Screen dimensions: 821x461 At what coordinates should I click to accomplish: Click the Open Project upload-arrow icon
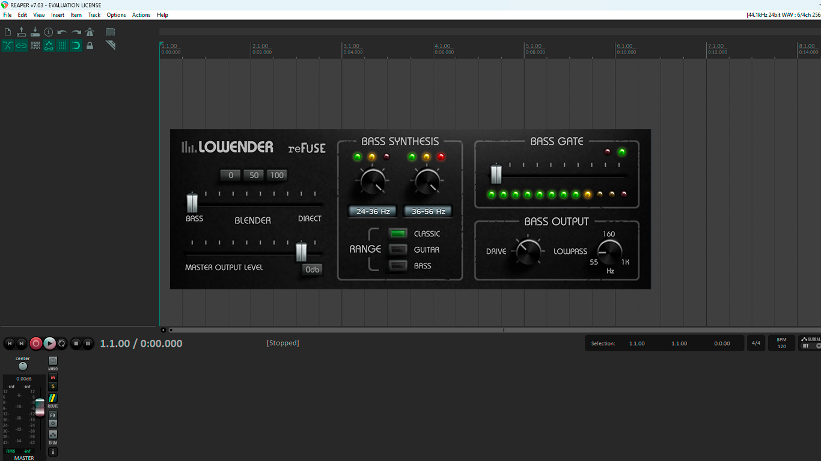tap(22, 32)
